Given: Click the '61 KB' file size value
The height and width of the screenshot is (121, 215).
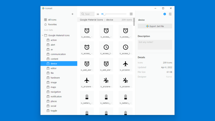Looking at the screenshot, I should click(169, 72).
